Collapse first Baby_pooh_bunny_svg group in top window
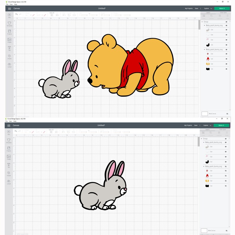 point(205,26)
